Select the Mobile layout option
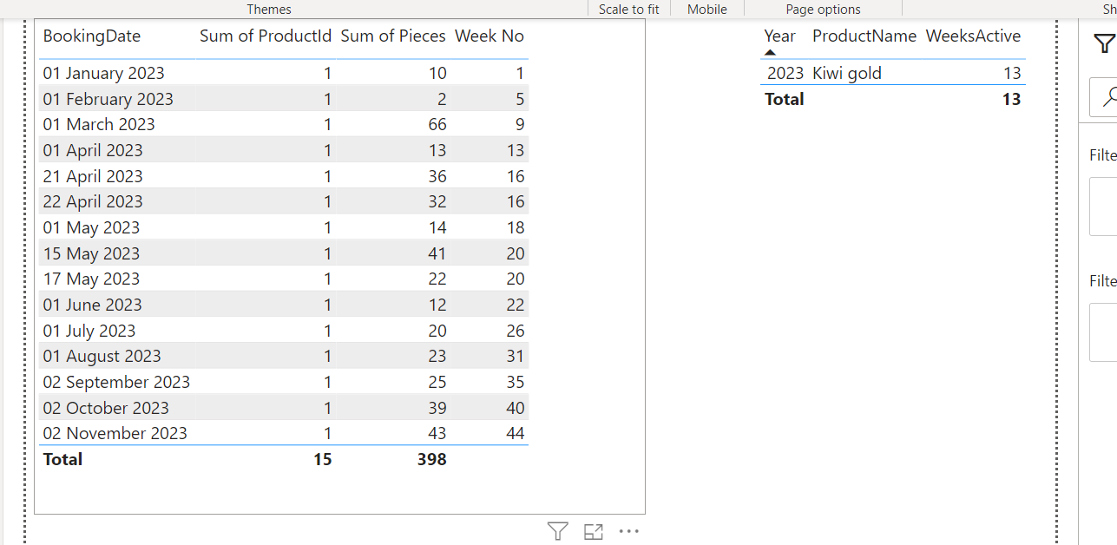Viewport: 1117px width, 545px height. pos(707,9)
